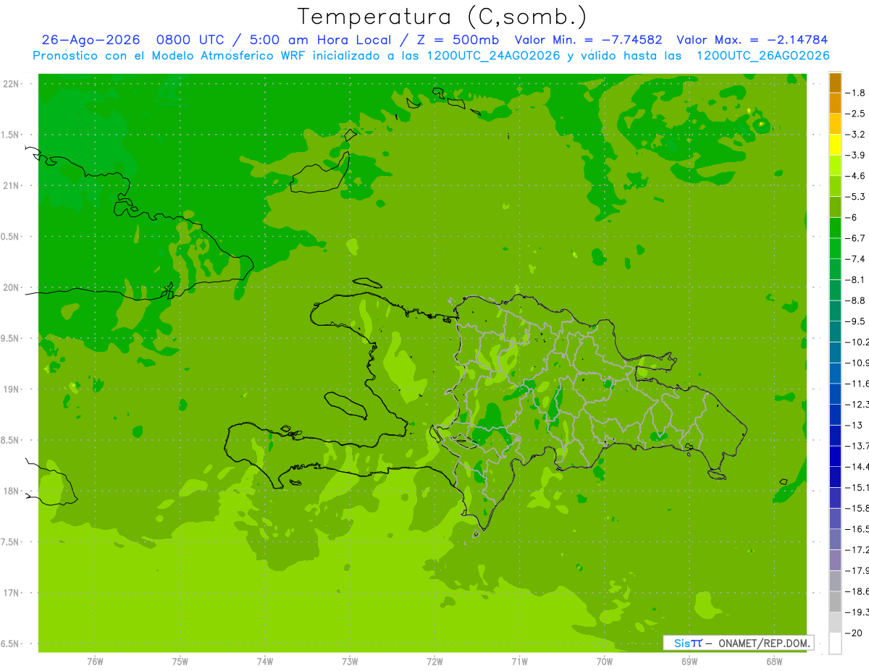869x671 pixels.
Task: Click the valid-until time 1200UTC_26AGO2026
Action: click(x=763, y=56)
